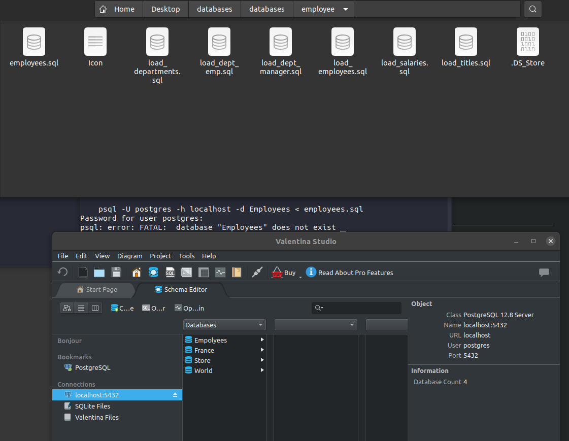Screen dimensions: 569x441
Task: Open Start Page via house toolbar icon
Action: pyautogui.click(x=137, y=272)
